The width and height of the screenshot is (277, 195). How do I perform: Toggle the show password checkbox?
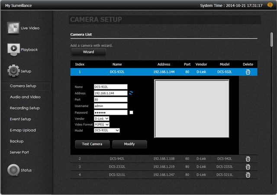point(131,112)
